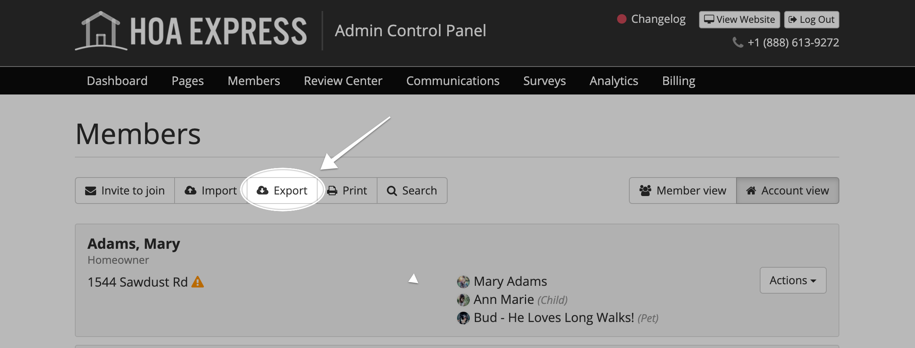
Task: Print the members list
Action: coord(347,191)
